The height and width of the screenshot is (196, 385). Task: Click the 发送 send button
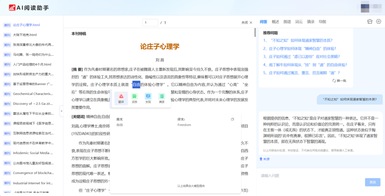(x=373, y=182)
